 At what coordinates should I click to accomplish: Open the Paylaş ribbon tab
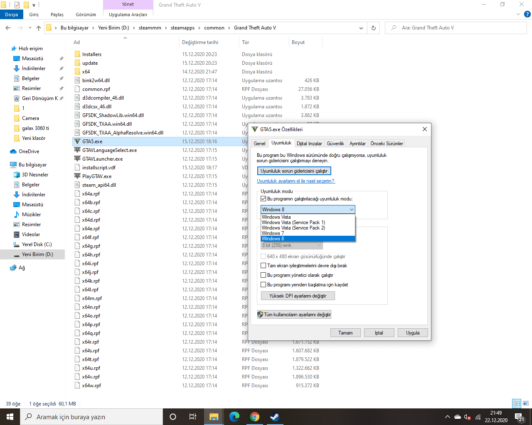click(57, 15)
